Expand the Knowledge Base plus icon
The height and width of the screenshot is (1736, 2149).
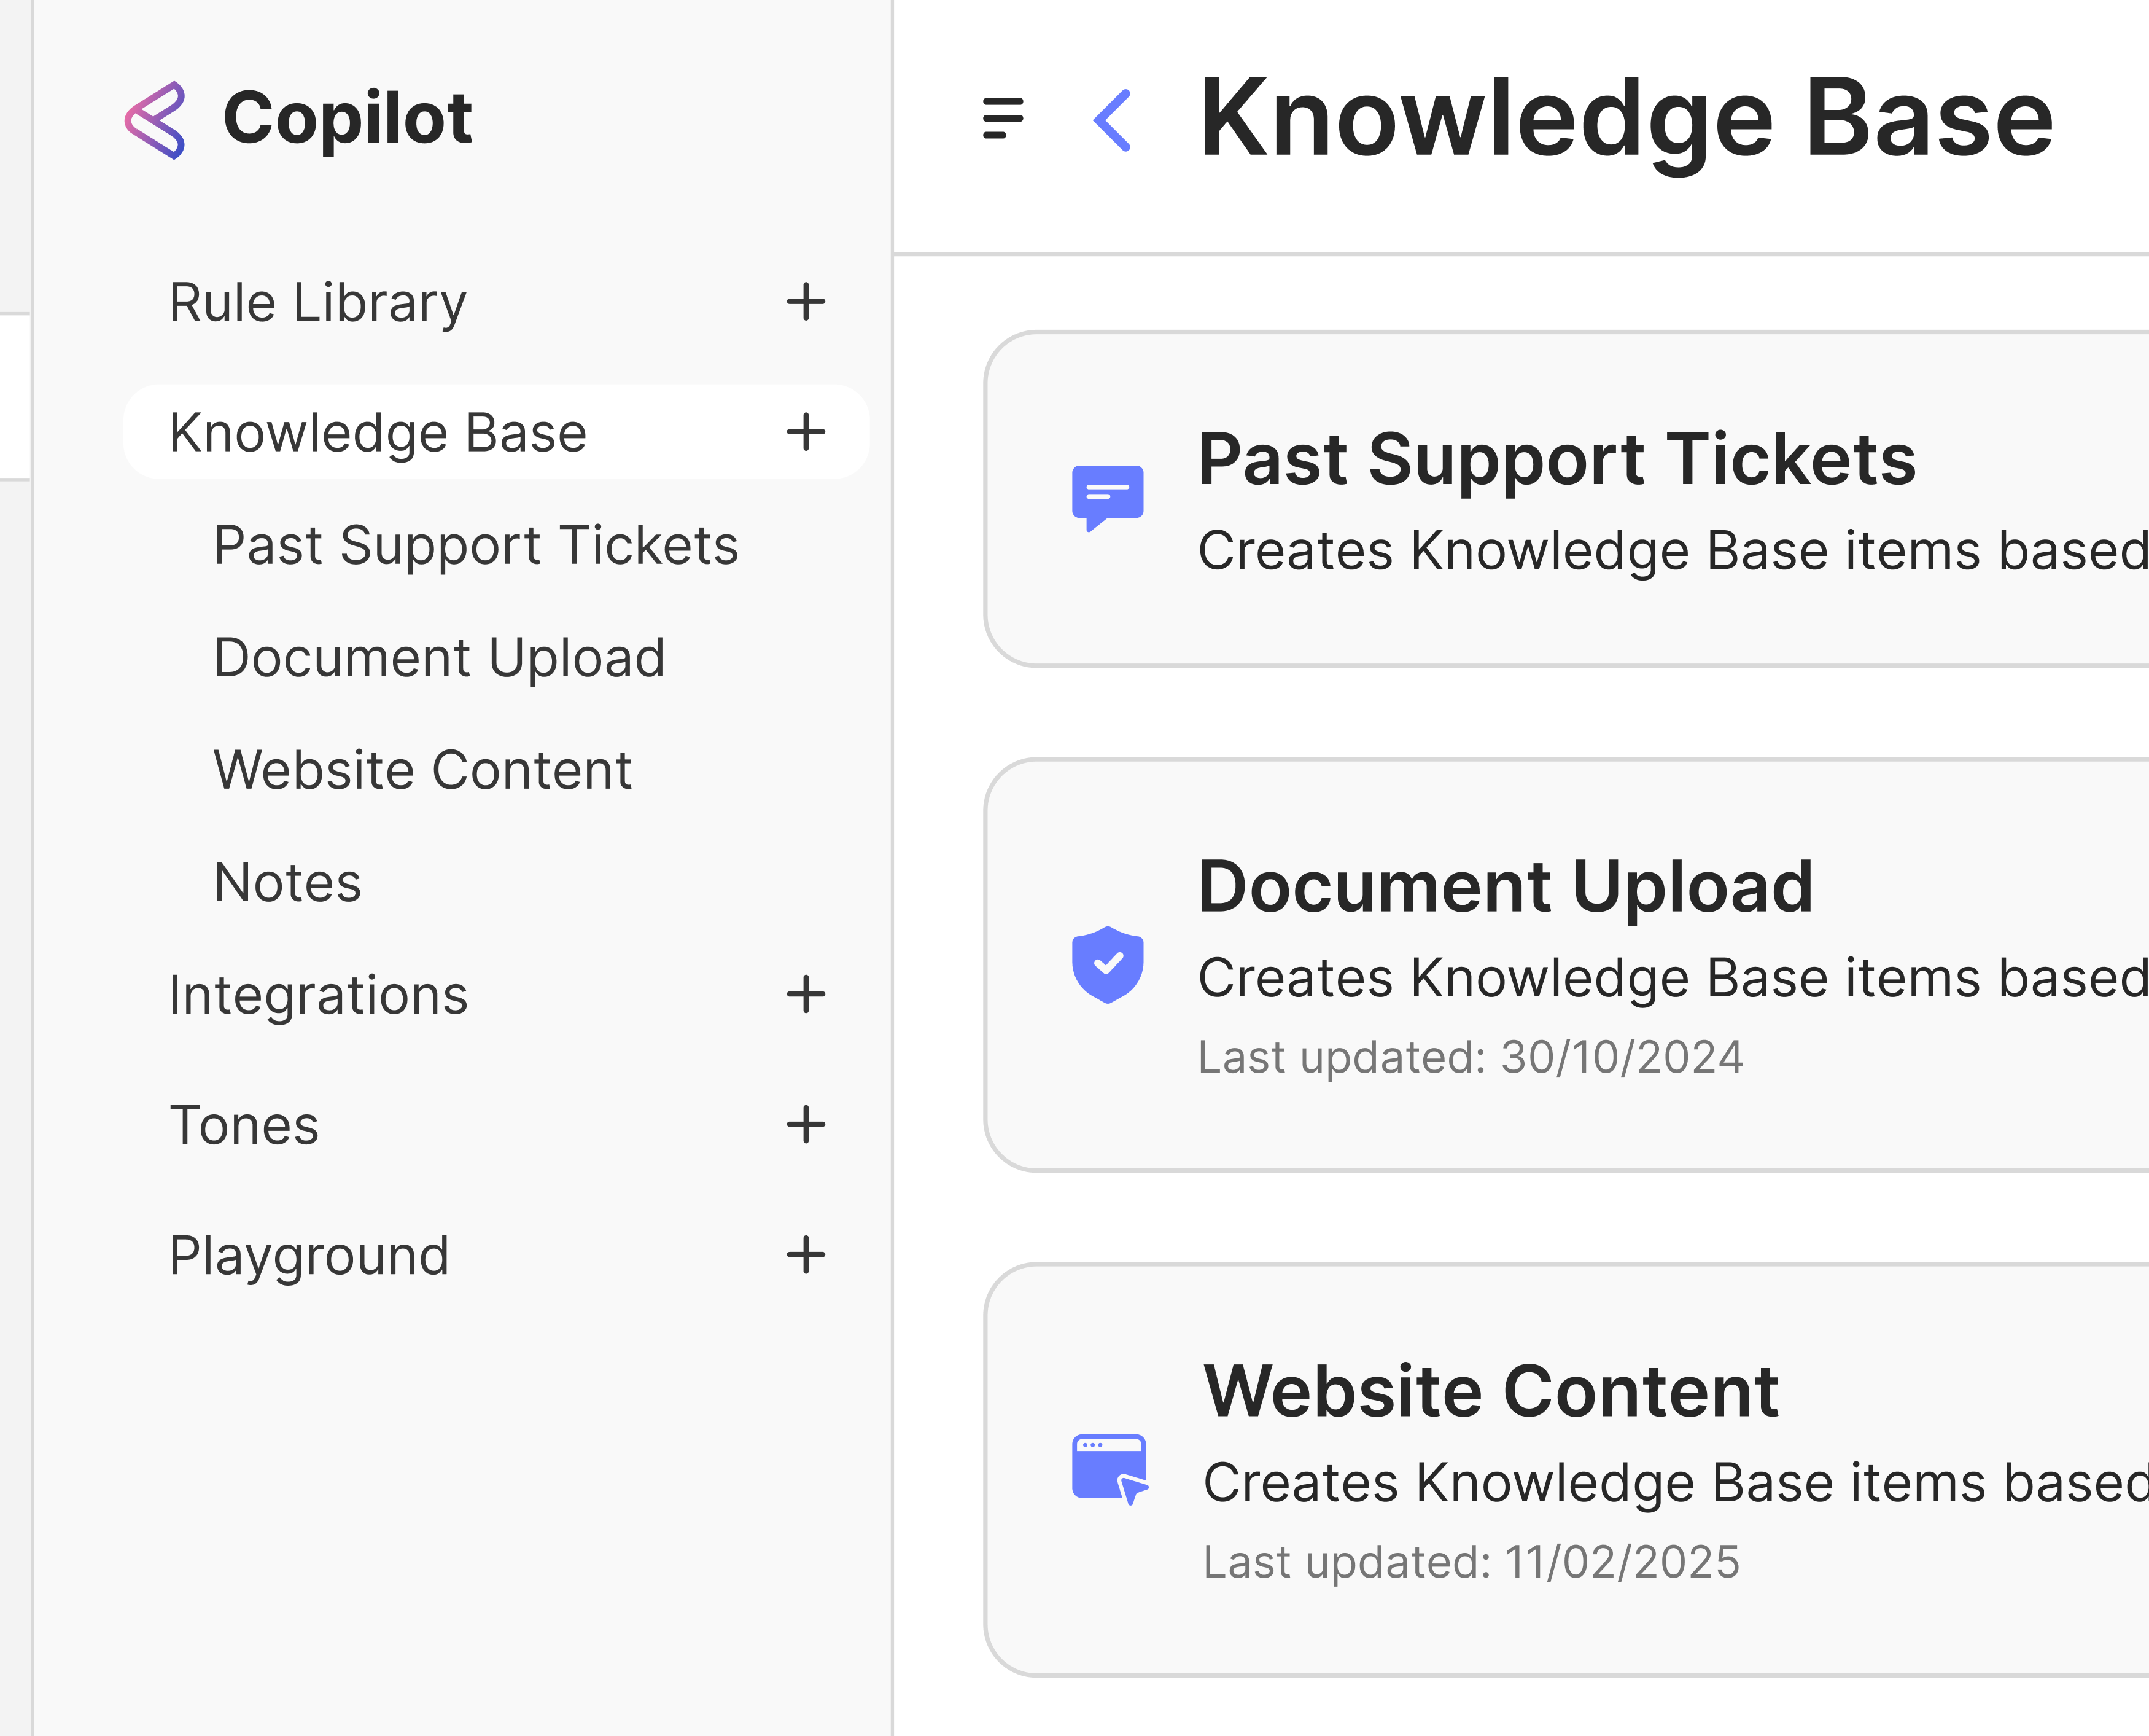tap(806, 432)
